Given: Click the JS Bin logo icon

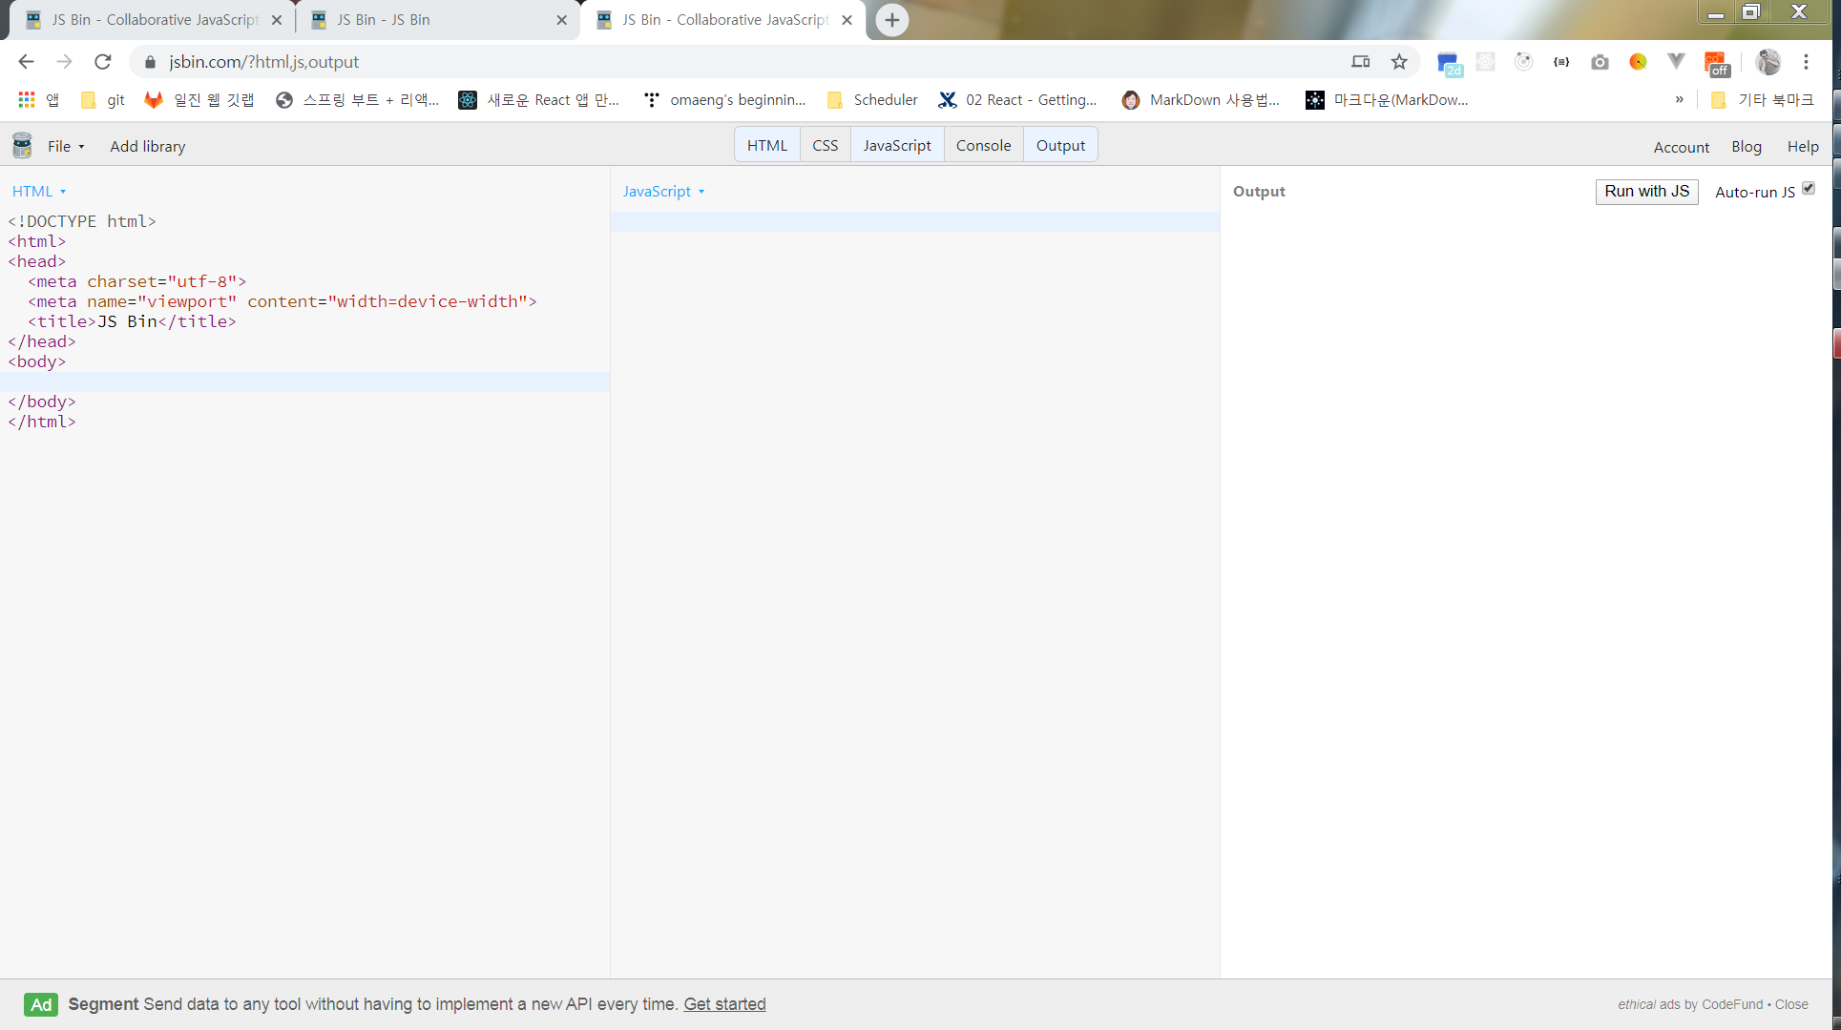Looking at the screenshot, I should (x=22, y=146).
